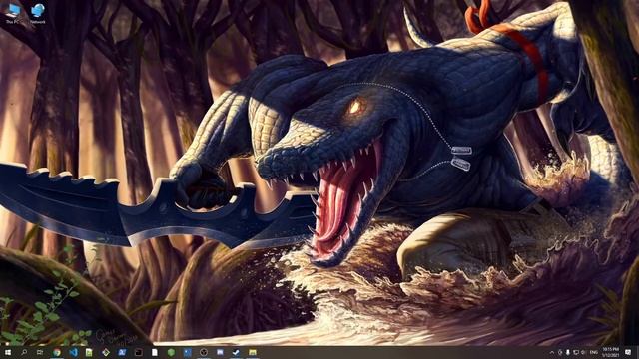
Task: Open the dark circular OBS-like taskbar icon
Action: tap(204, 352)
